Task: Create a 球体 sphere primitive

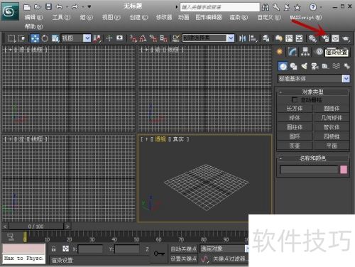Action: point(295,118)
